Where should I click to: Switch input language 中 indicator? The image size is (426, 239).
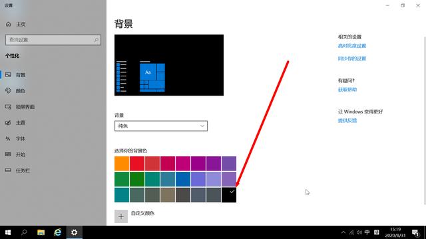point(367,232)
